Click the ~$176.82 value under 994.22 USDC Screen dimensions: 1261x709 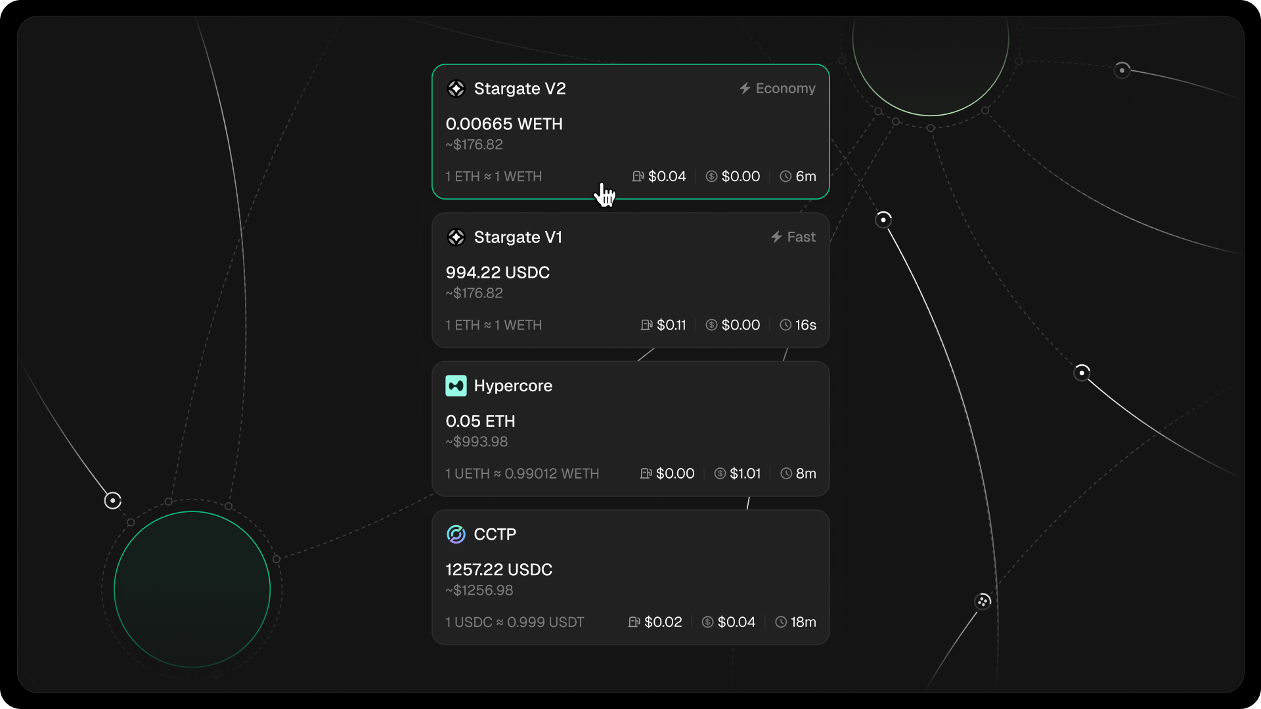474,293
